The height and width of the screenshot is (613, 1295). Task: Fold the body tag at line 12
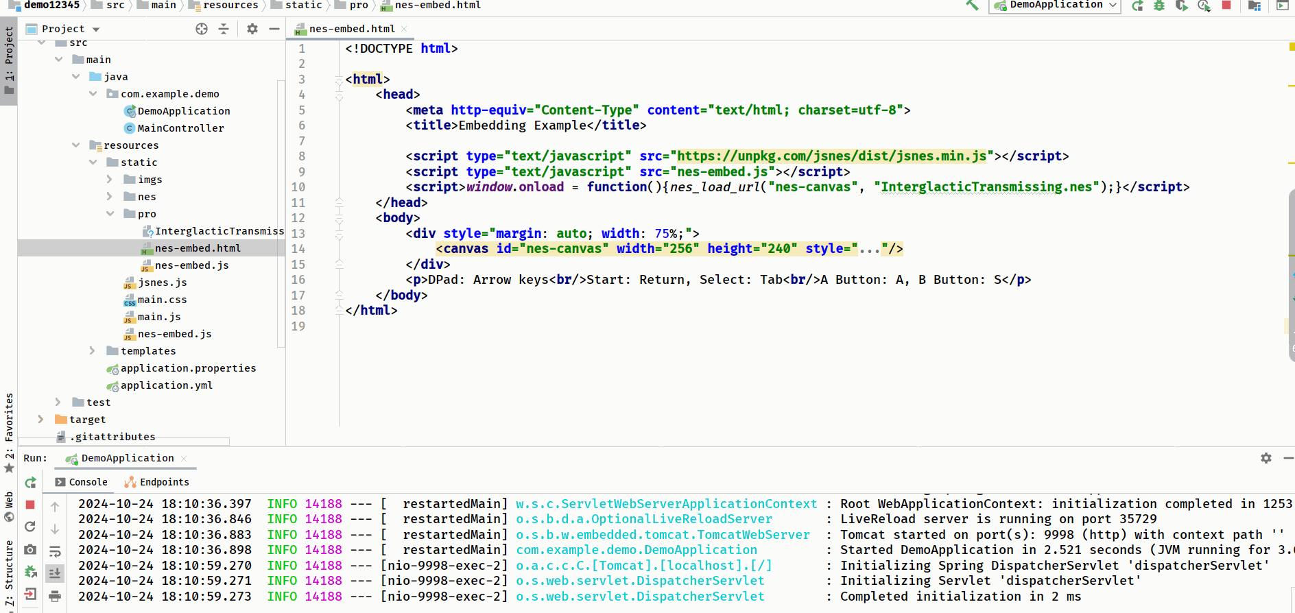pos(339,218)
